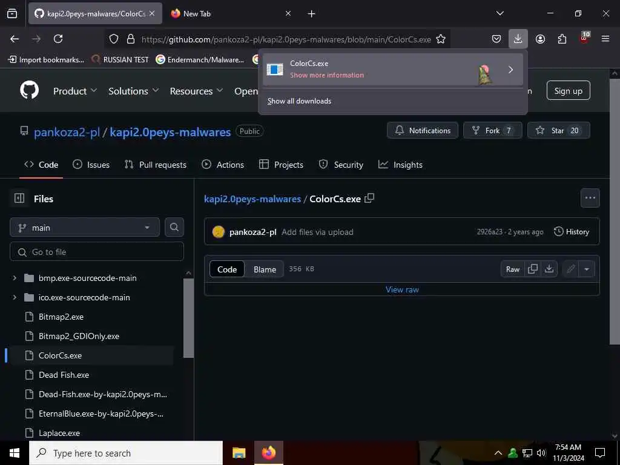Fork the repository with the Fork button
The image size is (620, 465).
coord(492,130)
